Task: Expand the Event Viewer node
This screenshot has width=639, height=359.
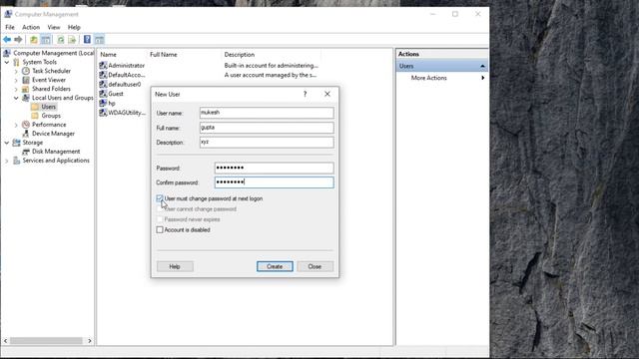Action: click(16, 80)
